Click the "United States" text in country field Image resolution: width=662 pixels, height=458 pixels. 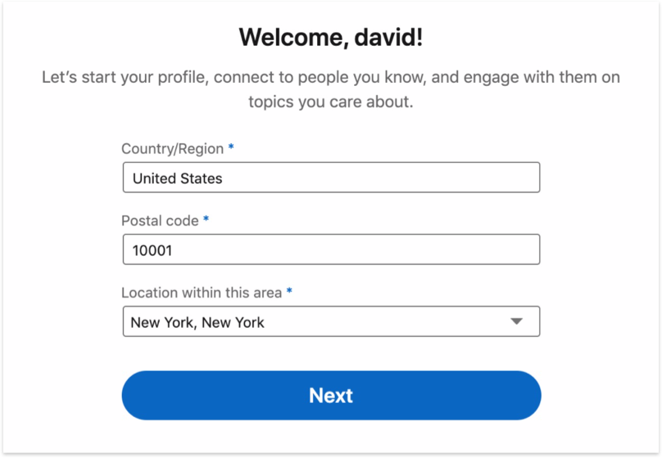(177, 178)
